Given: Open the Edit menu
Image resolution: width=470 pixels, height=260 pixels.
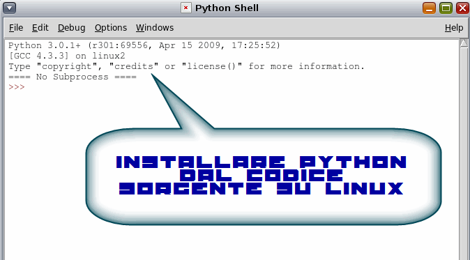Looking at the screenshot, I should [x=40, y=28].
